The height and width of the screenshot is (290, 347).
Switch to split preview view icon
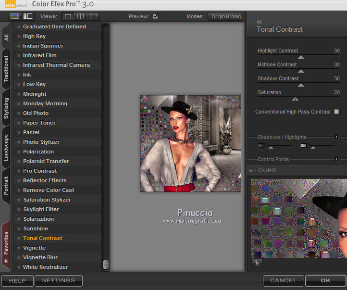coord(81,16)
